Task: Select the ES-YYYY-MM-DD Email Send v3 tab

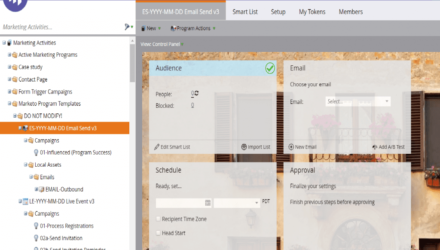Action: click(181, 11)
